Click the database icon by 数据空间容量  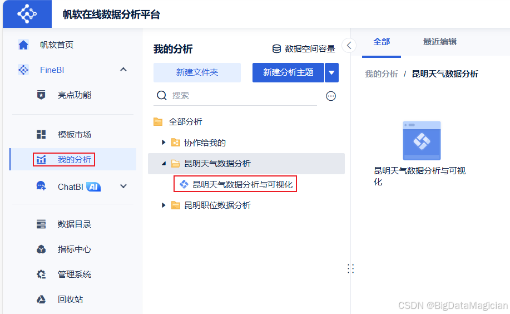[x=276, y=49]
